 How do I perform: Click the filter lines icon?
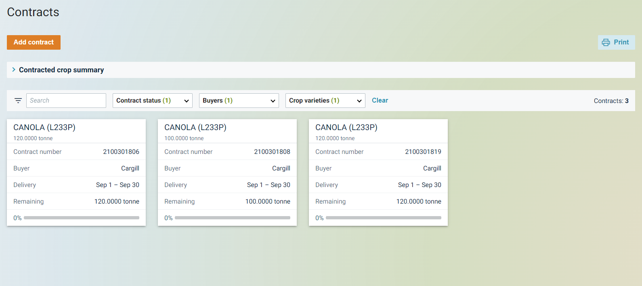pyautogui.click(x=18, y=101)
